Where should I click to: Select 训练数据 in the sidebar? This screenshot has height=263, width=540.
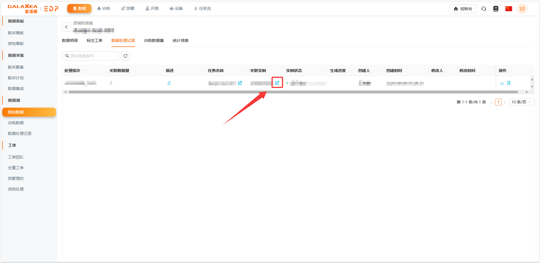[x=16, y=123]
